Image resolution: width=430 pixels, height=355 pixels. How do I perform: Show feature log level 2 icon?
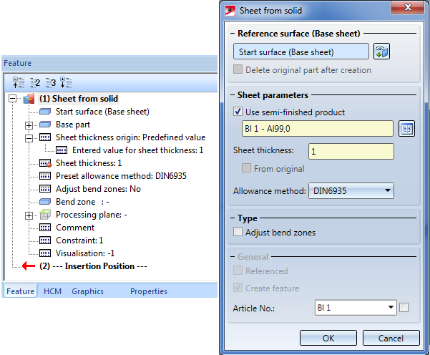pos(34,82)
